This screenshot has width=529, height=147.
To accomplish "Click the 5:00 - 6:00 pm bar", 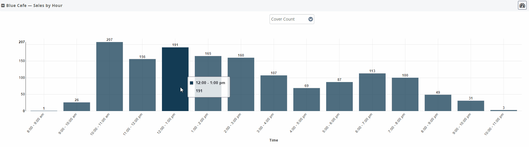I will click(339, 97).
